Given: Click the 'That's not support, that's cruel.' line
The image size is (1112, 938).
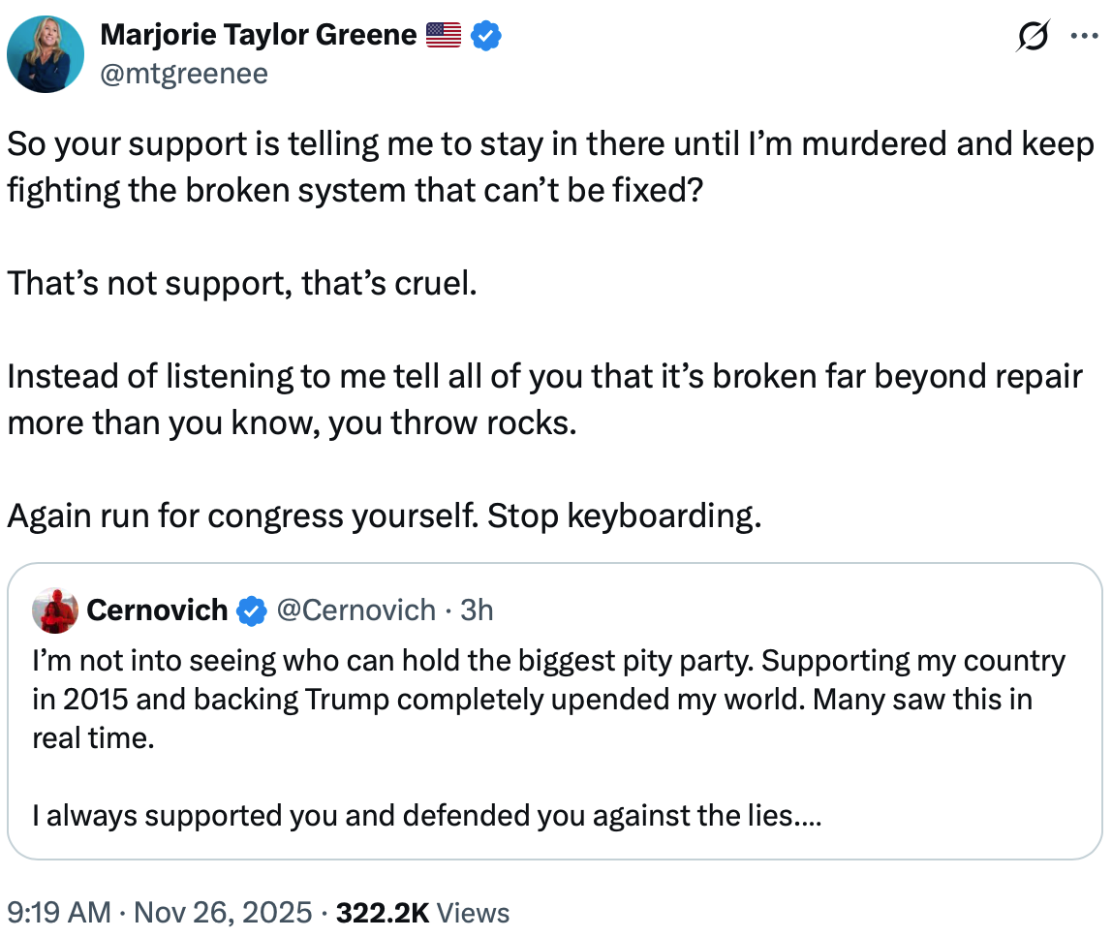Looking at the screenshot, I should click(x=242, y=284).
